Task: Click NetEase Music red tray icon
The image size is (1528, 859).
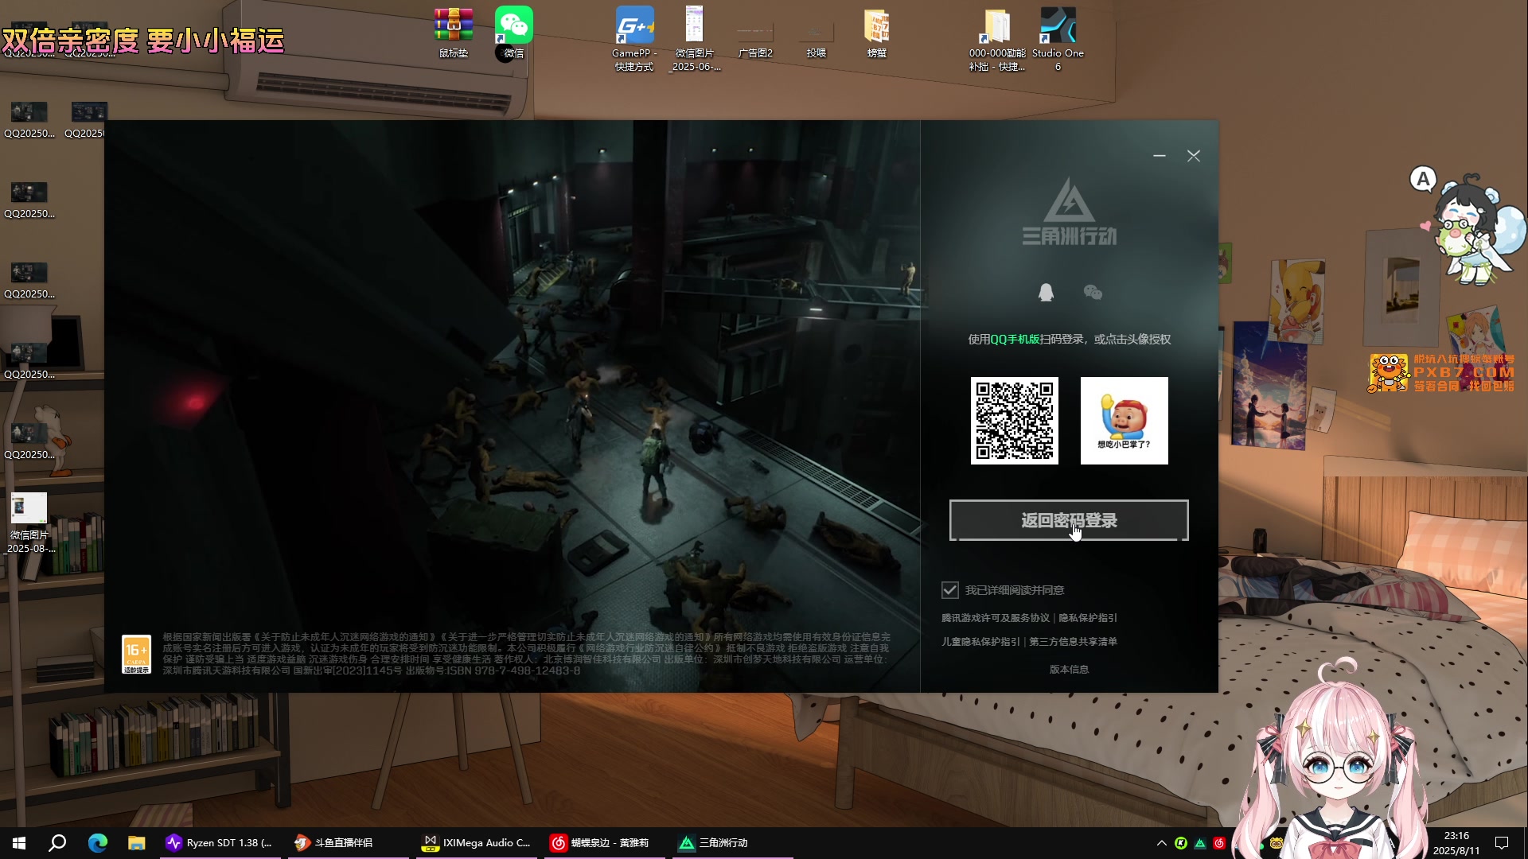Action: pos(1219,843)
